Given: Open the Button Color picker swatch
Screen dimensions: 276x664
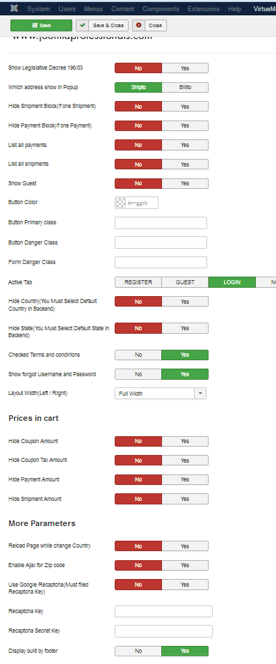Looking at the screenshot, I should click(x=121, y=203).
